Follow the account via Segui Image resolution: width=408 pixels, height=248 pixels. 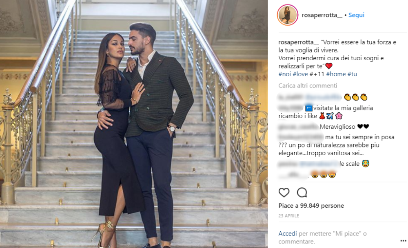[356, 15]
